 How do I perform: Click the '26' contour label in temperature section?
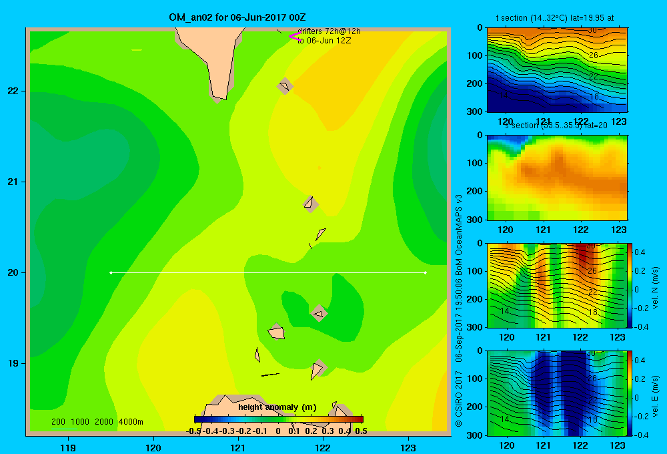pos(594,55)
